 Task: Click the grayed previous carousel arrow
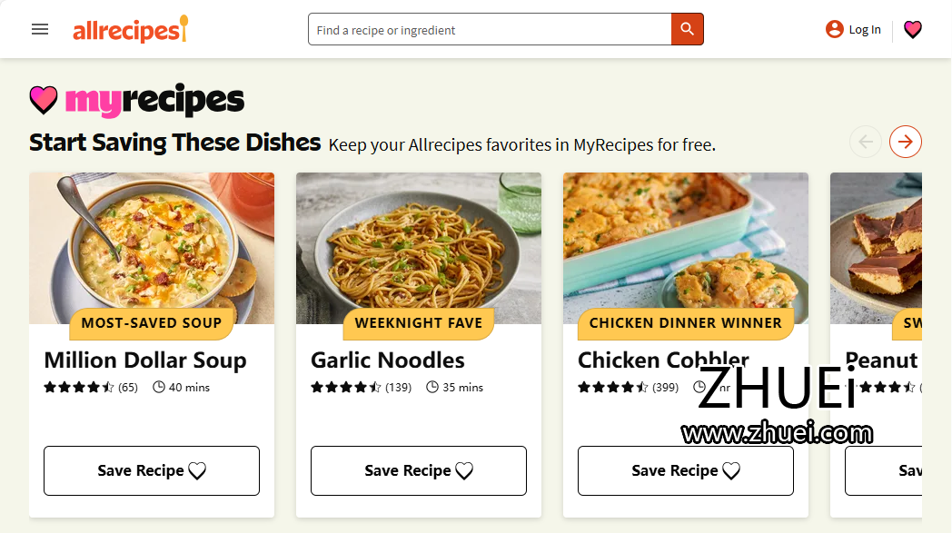click(x=866, y=142)
